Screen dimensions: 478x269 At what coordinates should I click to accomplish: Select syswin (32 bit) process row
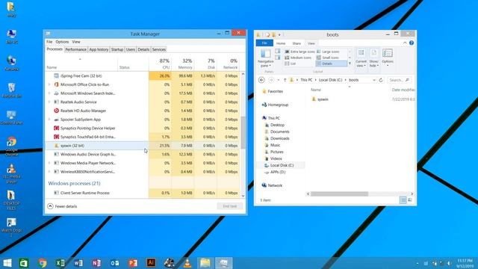click(143, 146)
